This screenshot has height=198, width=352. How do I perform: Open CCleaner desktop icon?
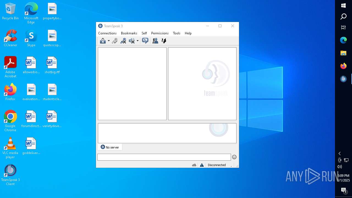[x=10, y=38]
